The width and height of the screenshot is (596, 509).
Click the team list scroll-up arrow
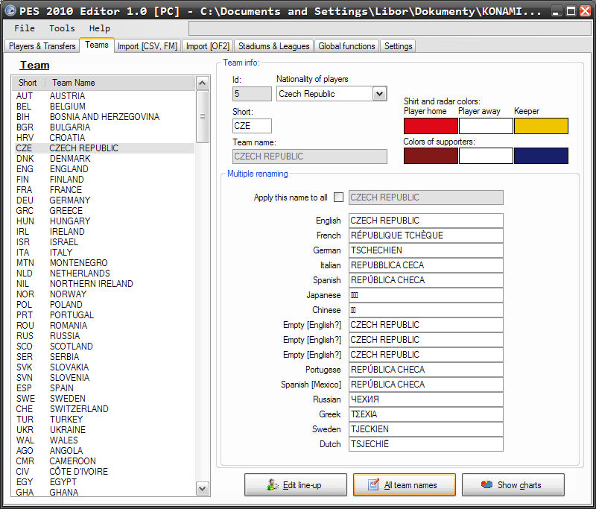pyautogui.click(x=202, y=83)
